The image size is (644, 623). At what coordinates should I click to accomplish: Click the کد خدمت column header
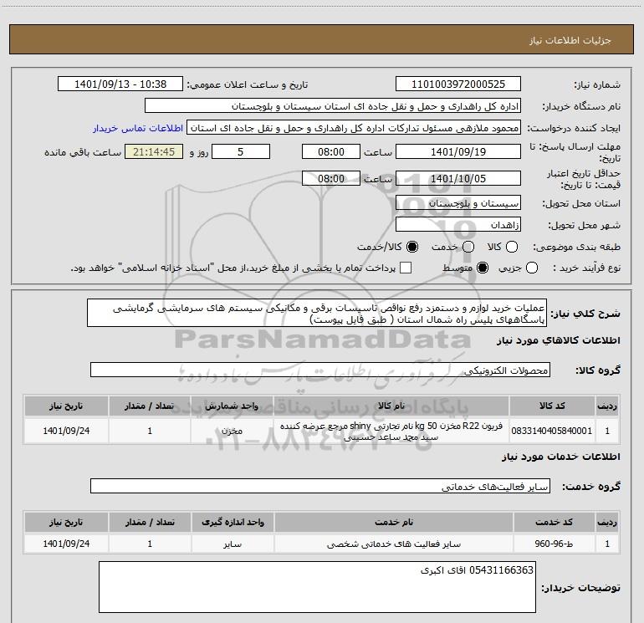(554, 522)
